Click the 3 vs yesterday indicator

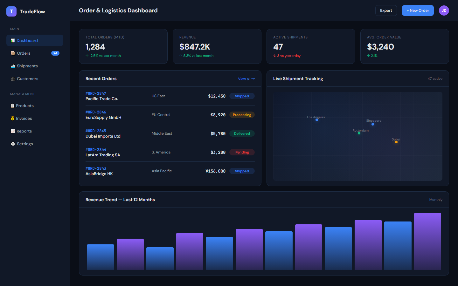point(287,56)
